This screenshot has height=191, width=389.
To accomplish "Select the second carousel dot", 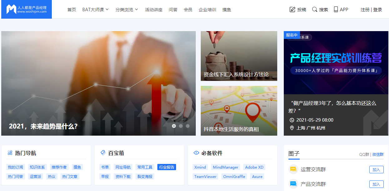I will 181,126.
